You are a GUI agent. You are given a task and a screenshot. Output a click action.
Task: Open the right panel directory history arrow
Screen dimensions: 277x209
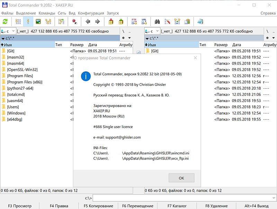pos(274,38)
